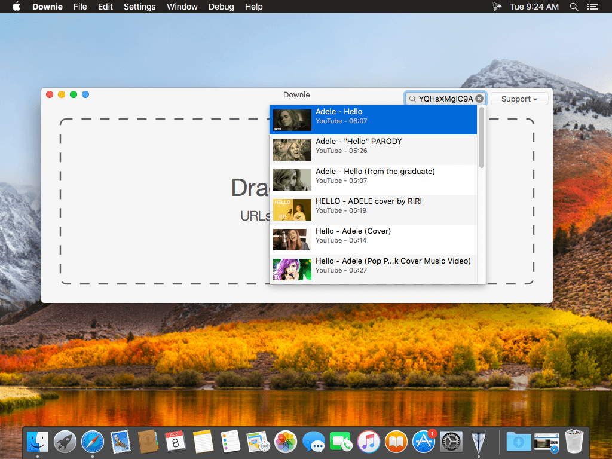
Task: Select Adele - Hello (from the graduate)
Action: (x=373, y=179)
